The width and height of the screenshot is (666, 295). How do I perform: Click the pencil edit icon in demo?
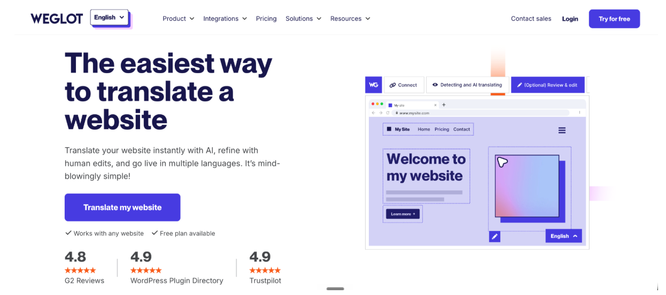tap(494, 236)
